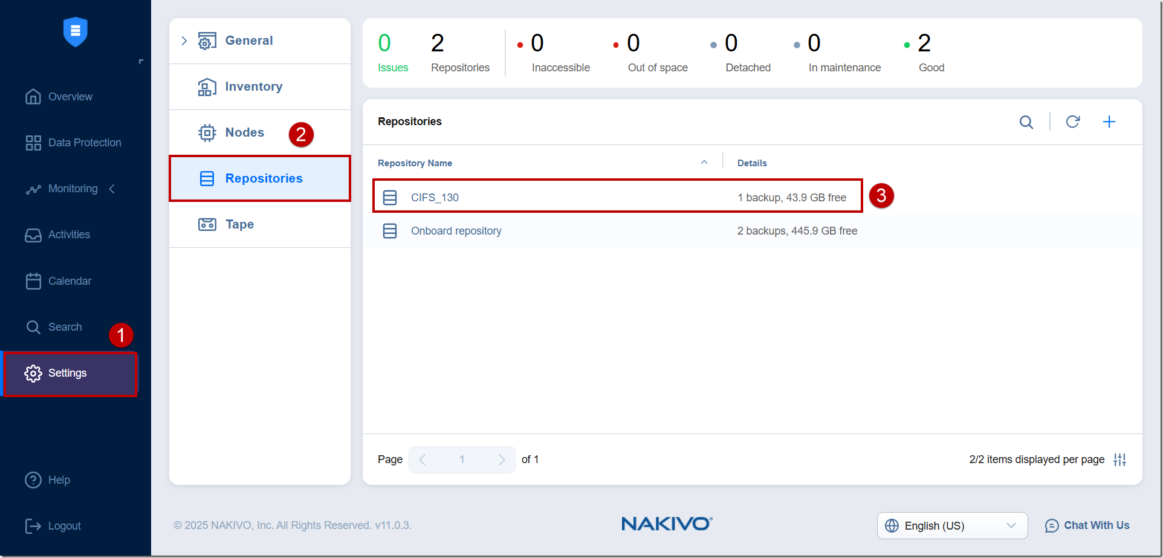Open the Nodes tab

point(260,132)
